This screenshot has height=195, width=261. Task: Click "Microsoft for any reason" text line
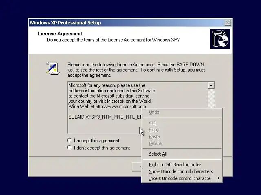(107, 85)
